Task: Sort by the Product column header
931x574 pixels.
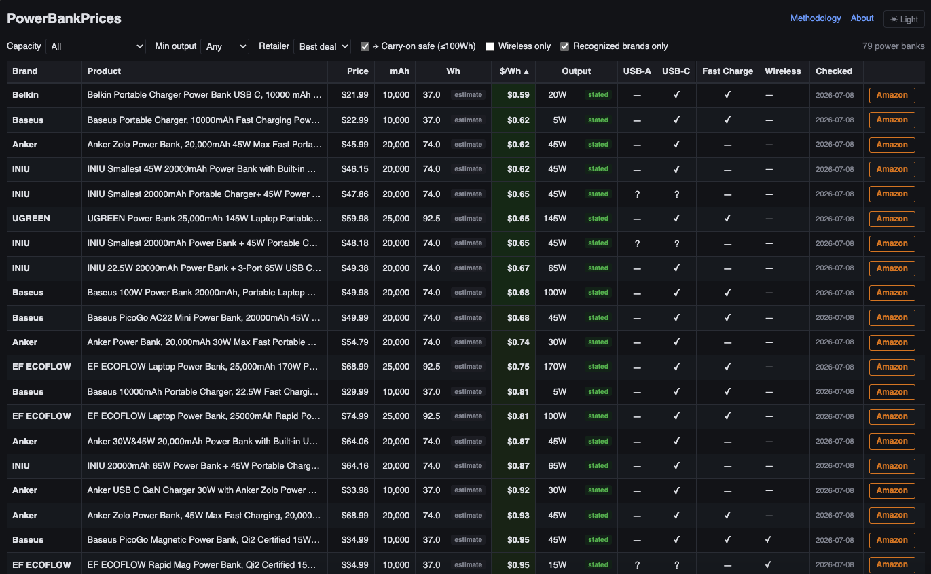Action: pos(204,71)
